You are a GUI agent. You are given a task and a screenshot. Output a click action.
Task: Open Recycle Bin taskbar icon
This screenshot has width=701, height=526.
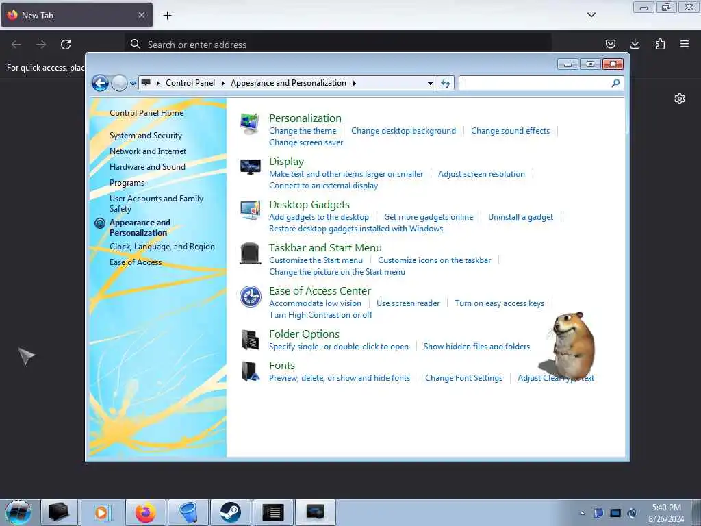coord(188,512)
